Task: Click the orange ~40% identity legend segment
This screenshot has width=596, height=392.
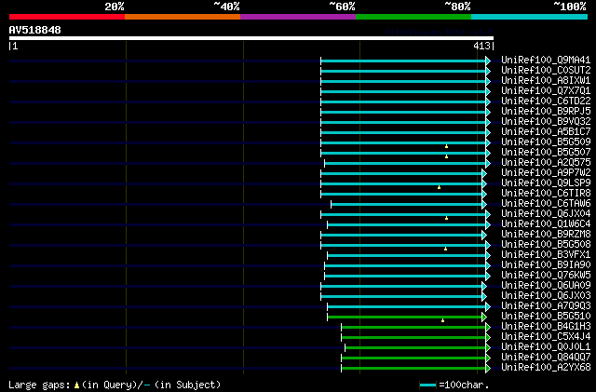Action: [183, 17]
